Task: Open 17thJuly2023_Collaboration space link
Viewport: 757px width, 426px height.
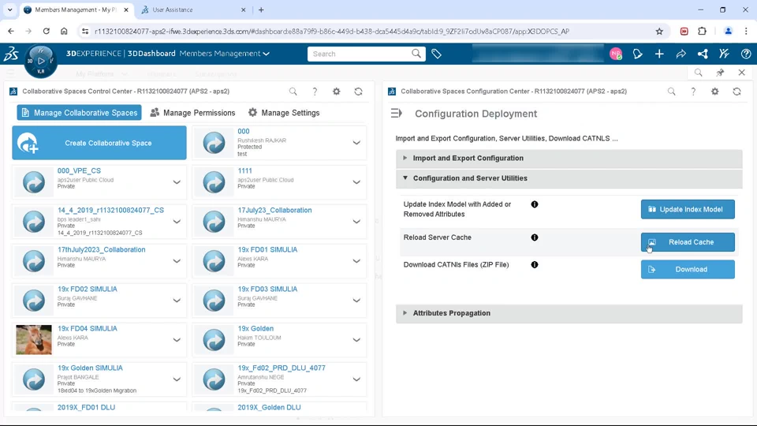Action: 102,250
